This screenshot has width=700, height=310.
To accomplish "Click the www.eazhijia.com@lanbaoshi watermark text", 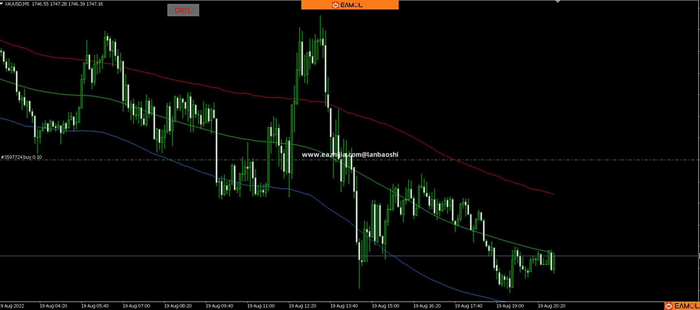I will pos(350,155).
